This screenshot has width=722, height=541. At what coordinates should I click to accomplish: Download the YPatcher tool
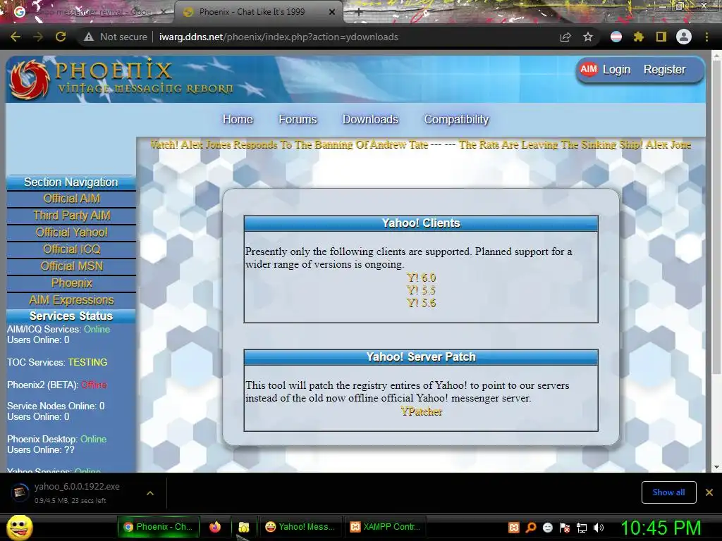422,411
